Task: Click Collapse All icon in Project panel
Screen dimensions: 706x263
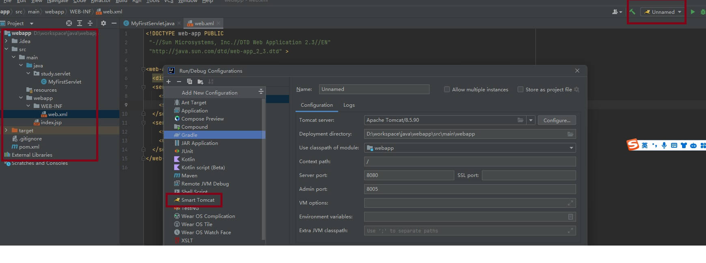Action: pos(90,23)
